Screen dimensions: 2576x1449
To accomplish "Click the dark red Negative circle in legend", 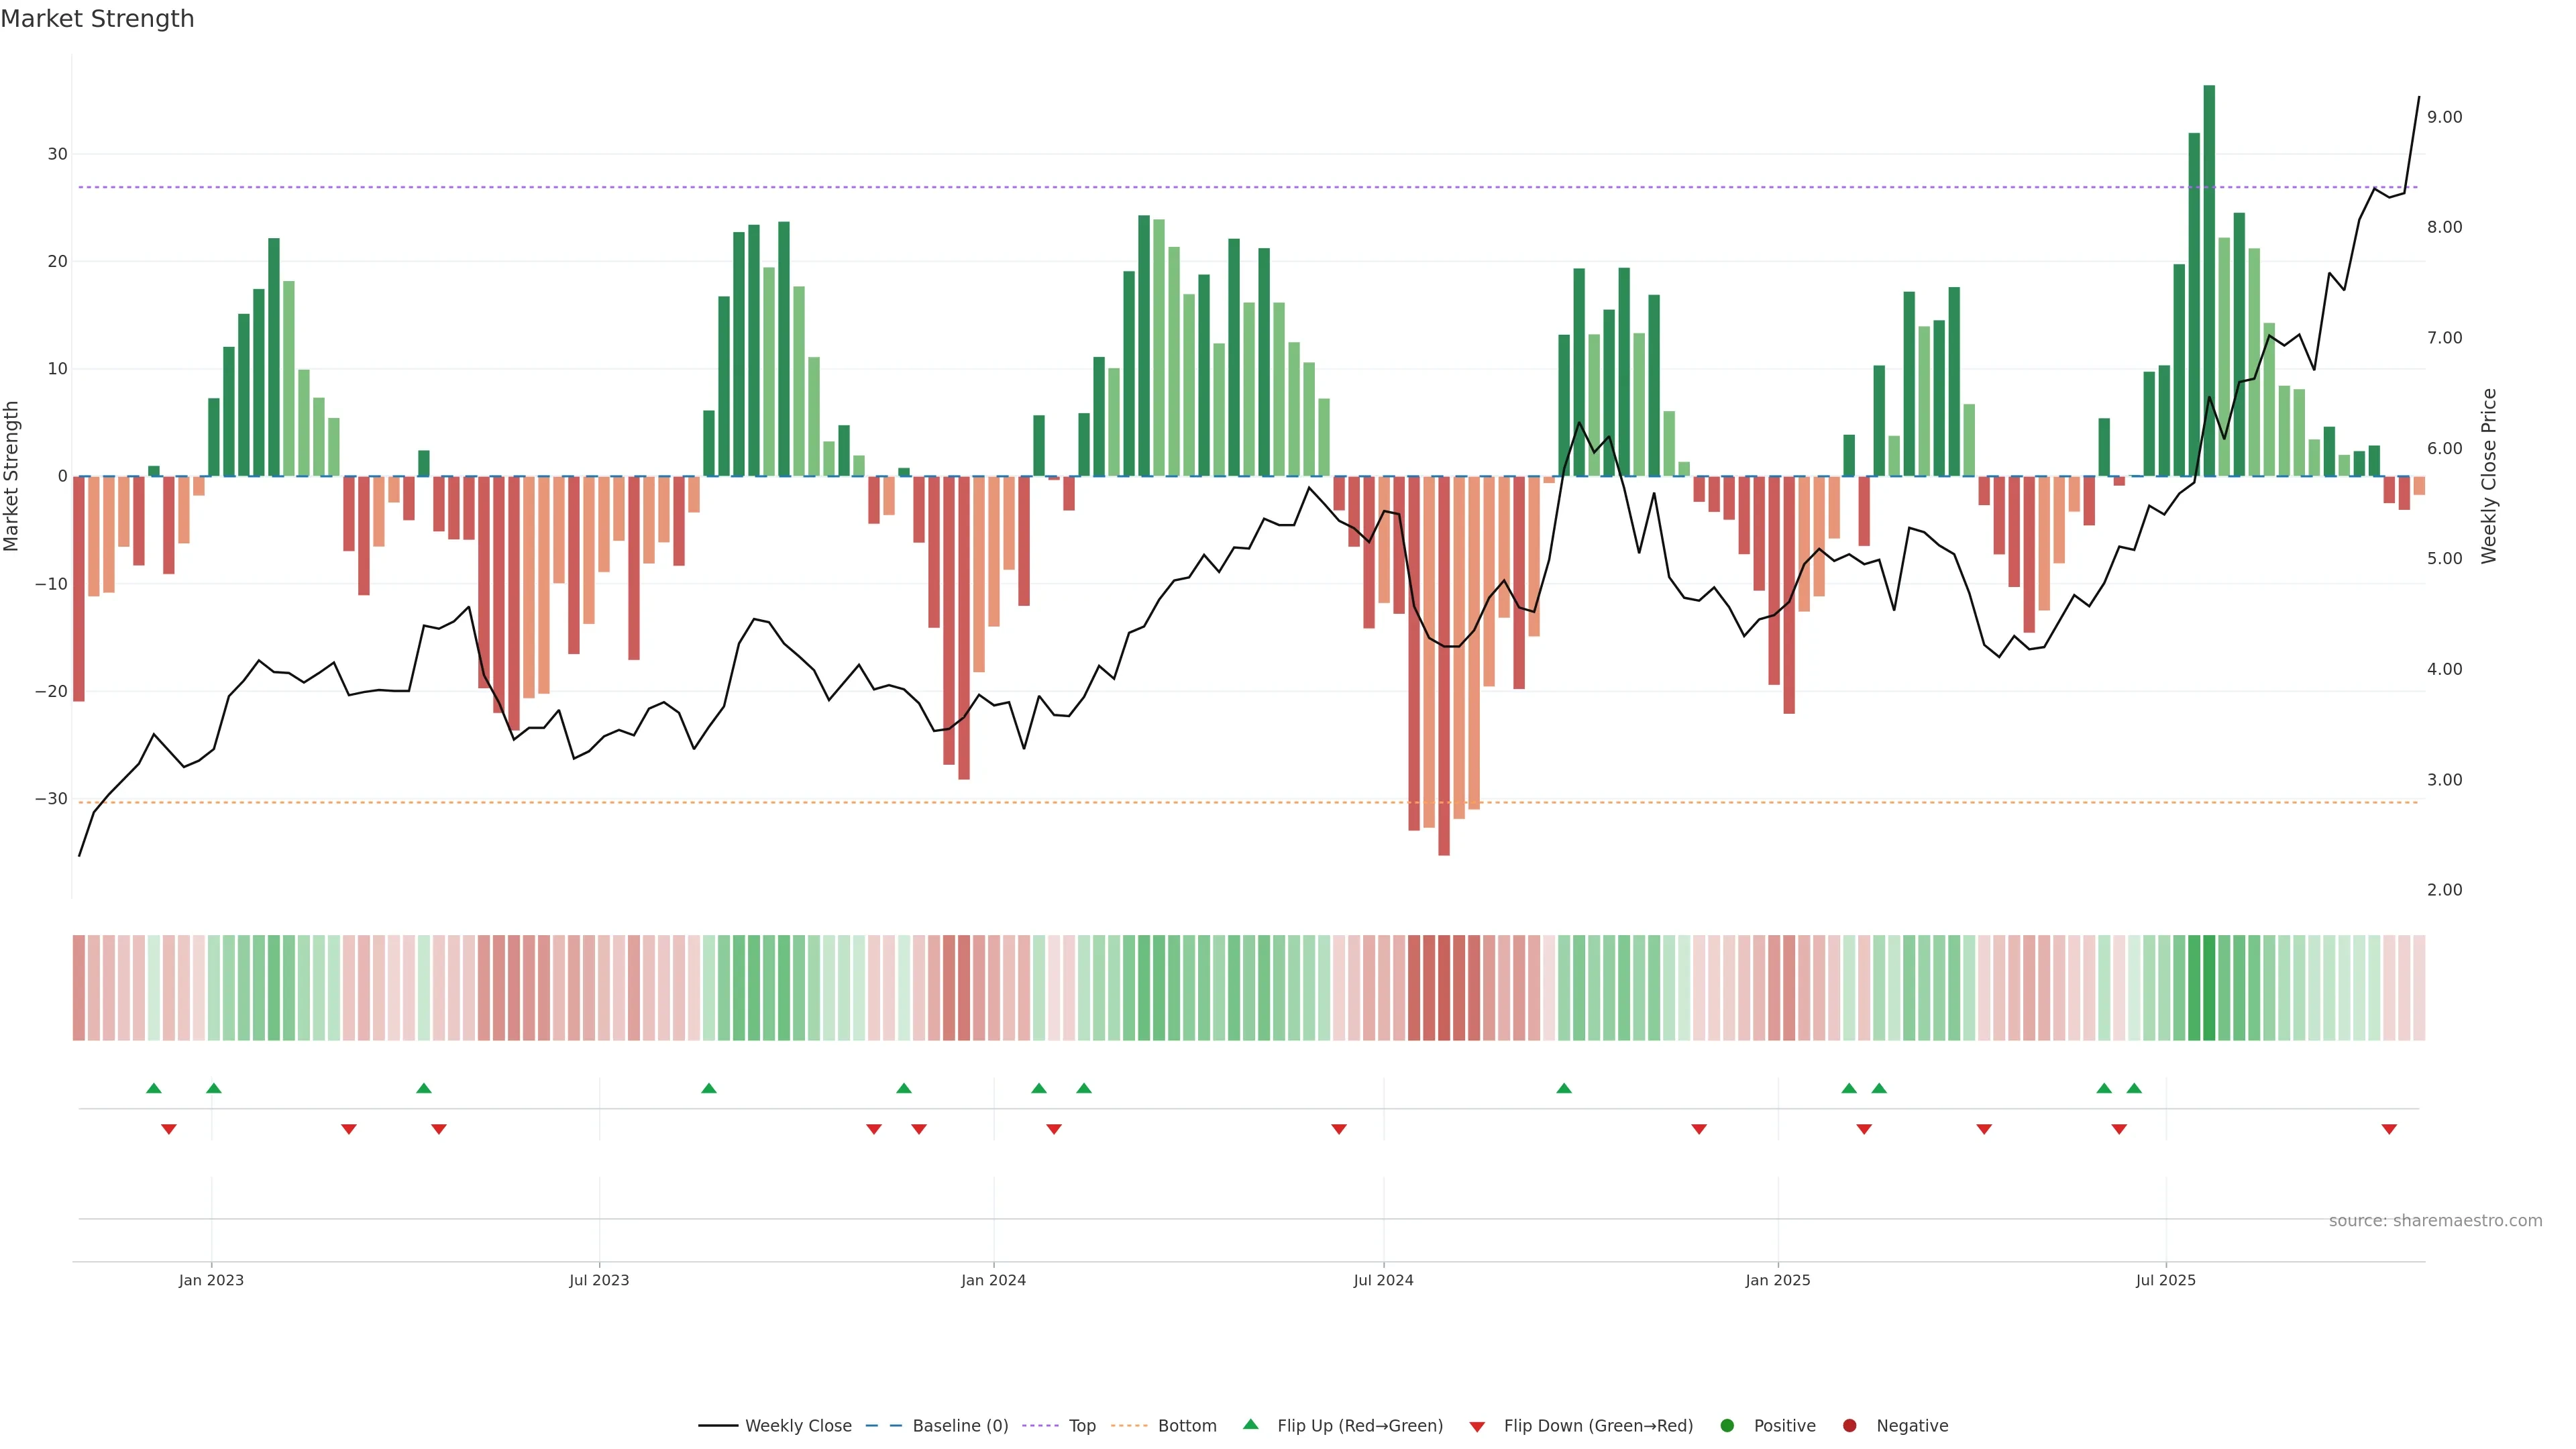I will 1849,1425.
